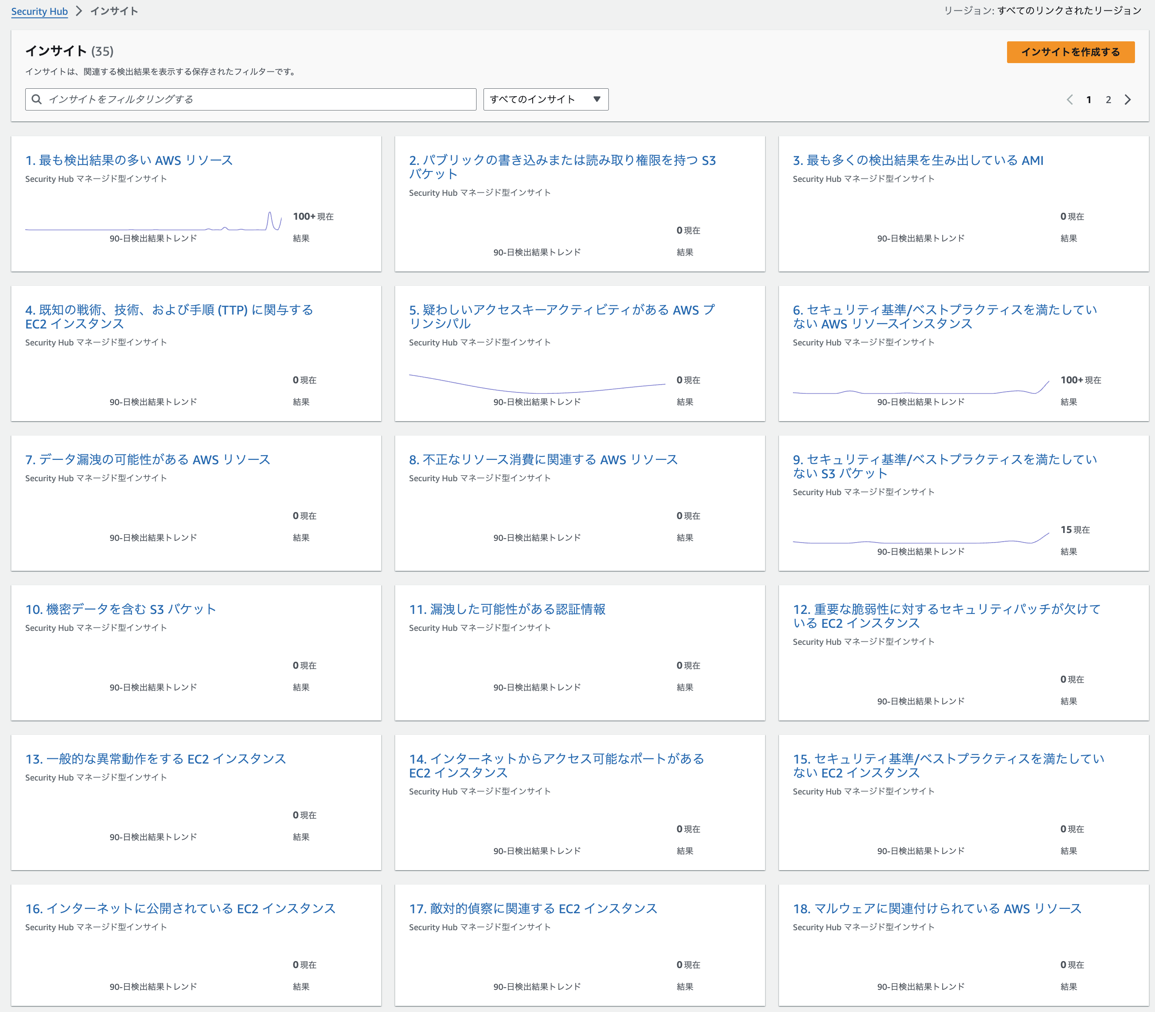Select page 2 in pagination

(1108, 100)
